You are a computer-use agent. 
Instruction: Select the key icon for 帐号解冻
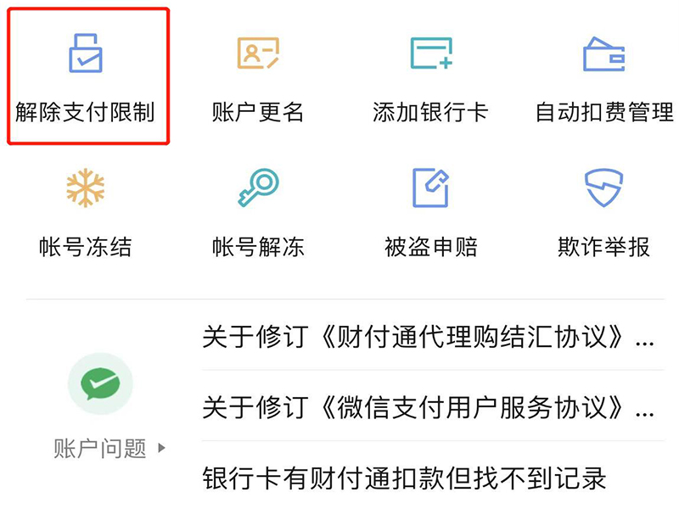258,187
